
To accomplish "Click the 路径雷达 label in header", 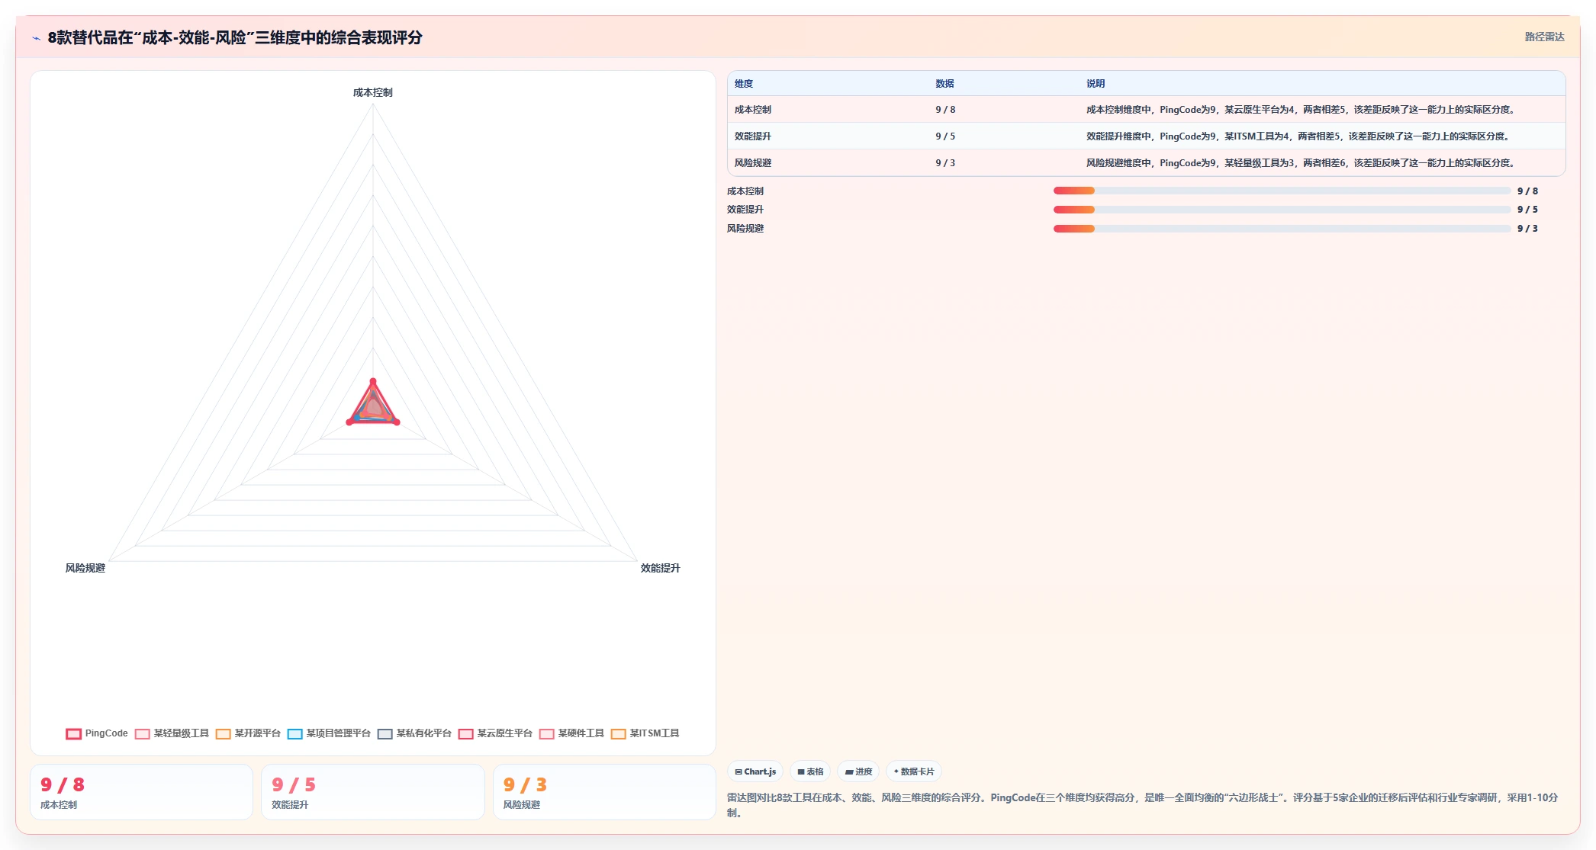I will [x=1544, y=37].
